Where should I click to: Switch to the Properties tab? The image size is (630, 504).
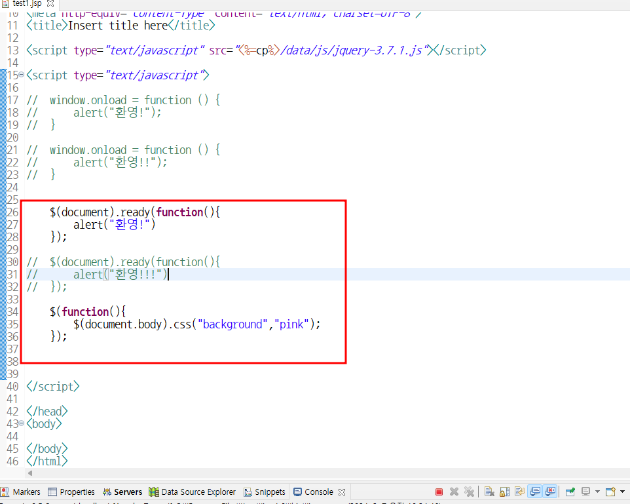[x=77, y=492]
